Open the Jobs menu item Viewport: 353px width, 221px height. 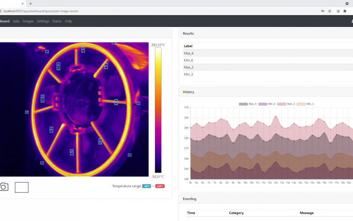coord(16,21)
